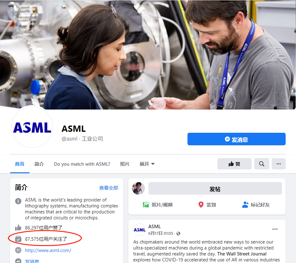The image size is (296, 263).
Task: Open the 照片 tab
Action: tap(125, 164)
